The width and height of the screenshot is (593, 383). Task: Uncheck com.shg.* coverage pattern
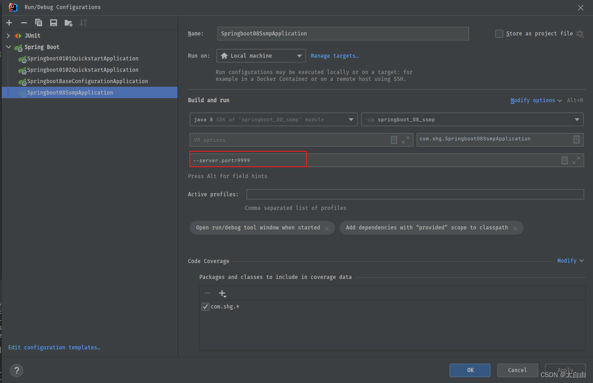[x=205, y=307]
